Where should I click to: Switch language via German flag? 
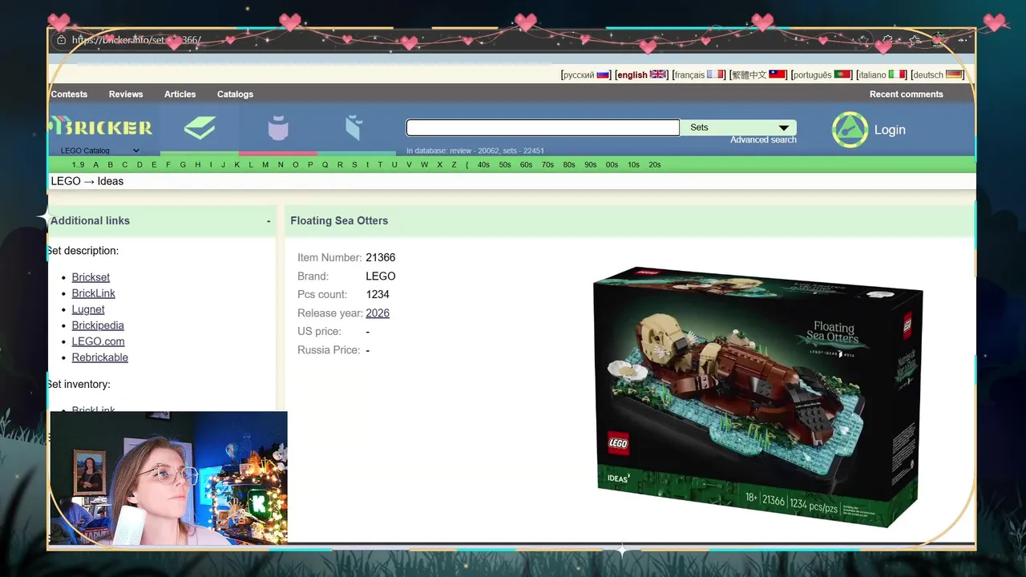pyautogui.click(x=954, y=75)
